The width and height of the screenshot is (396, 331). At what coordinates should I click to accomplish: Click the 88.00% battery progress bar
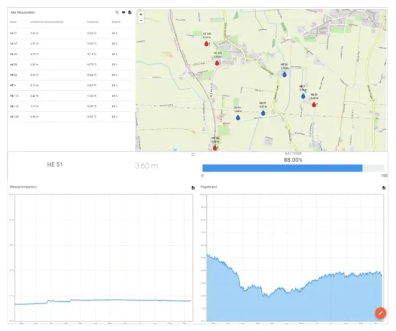click(x=293, y=168)
